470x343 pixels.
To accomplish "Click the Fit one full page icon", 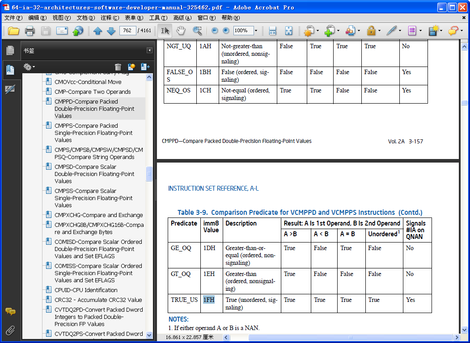I will (288, 30).
